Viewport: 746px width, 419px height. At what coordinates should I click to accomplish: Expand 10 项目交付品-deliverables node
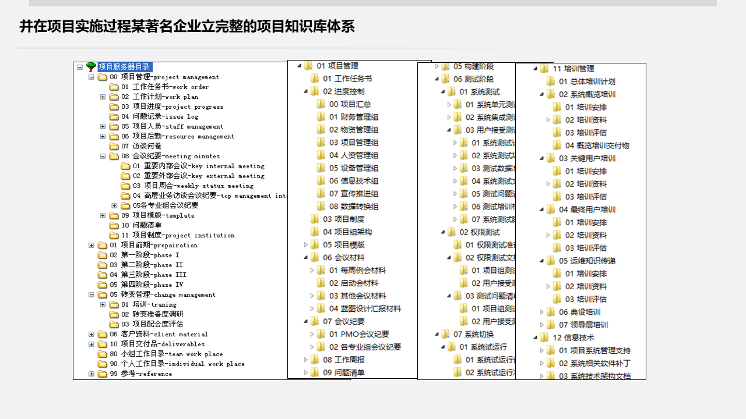(92, 344)
